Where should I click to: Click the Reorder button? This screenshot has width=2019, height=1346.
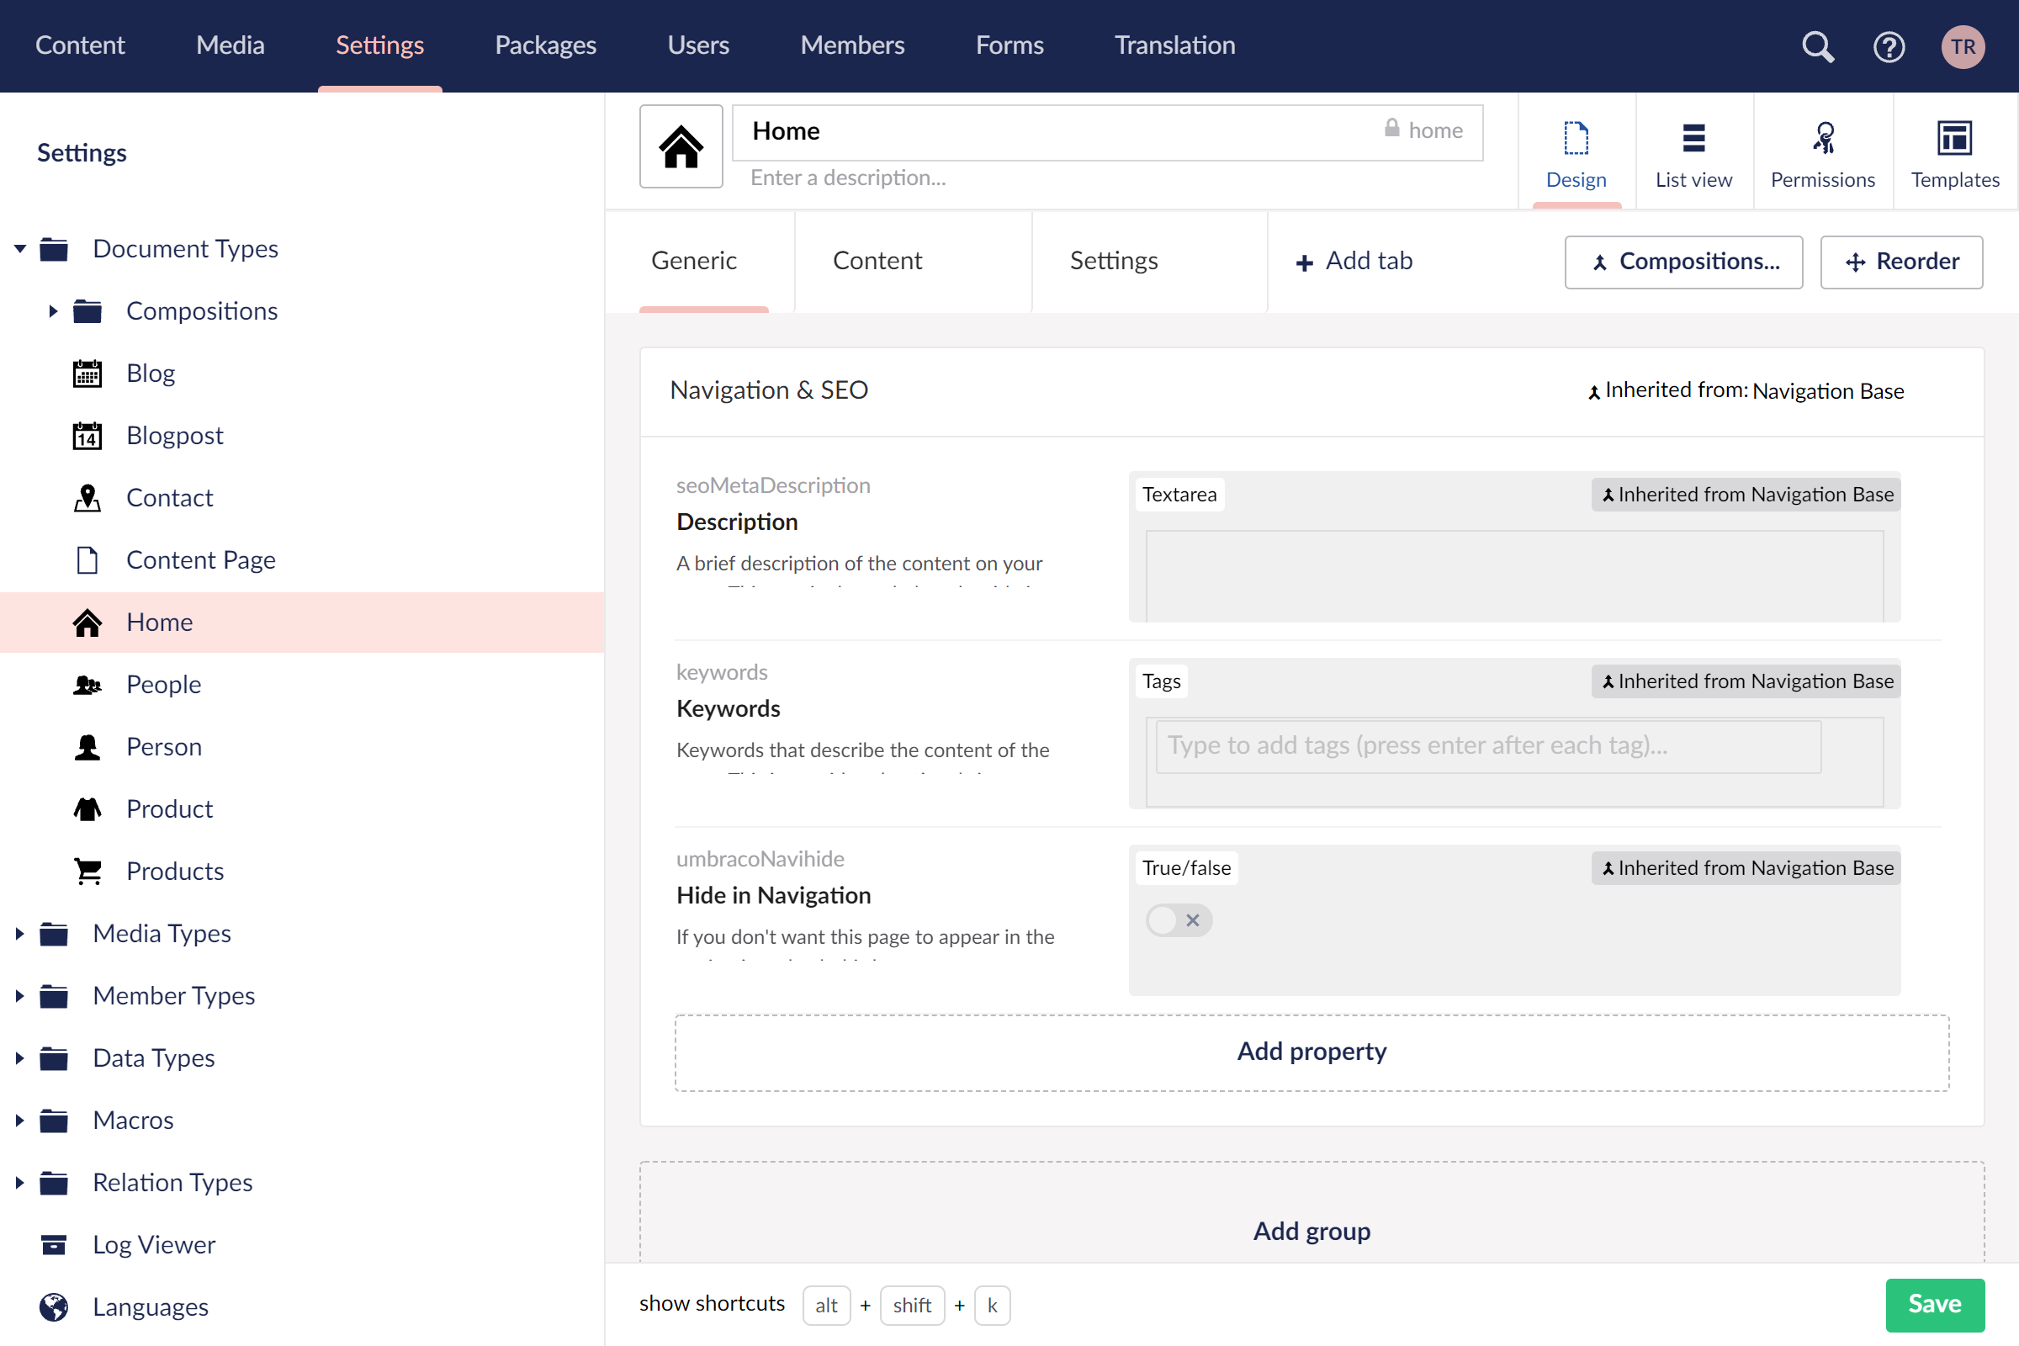click(x=1901, y=262)
